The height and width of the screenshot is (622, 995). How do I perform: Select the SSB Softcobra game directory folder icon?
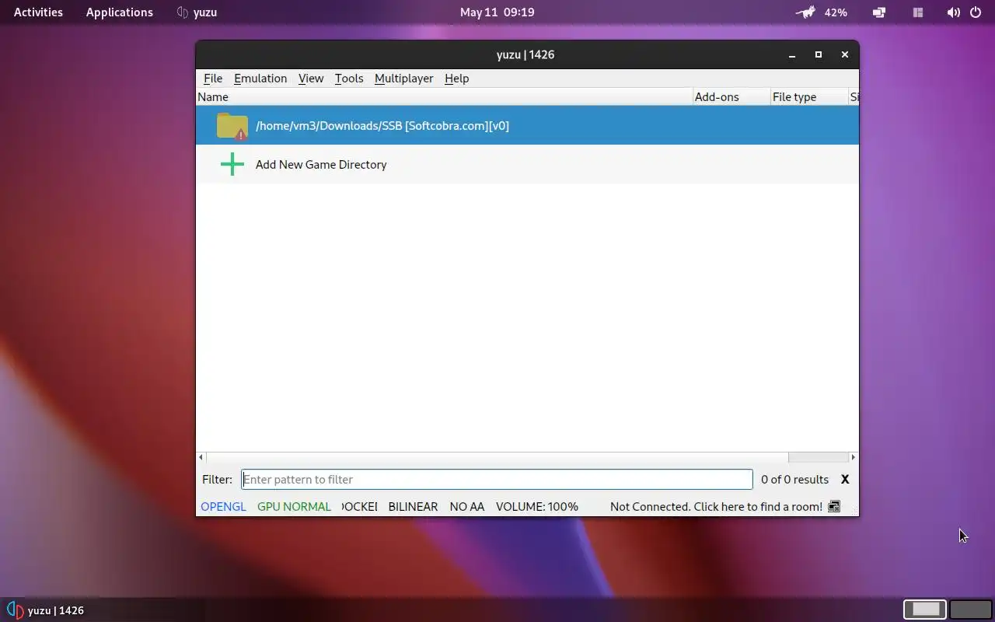coord(232,126)
